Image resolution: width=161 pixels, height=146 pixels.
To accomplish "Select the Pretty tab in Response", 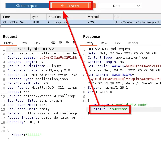I will [89, 43].
